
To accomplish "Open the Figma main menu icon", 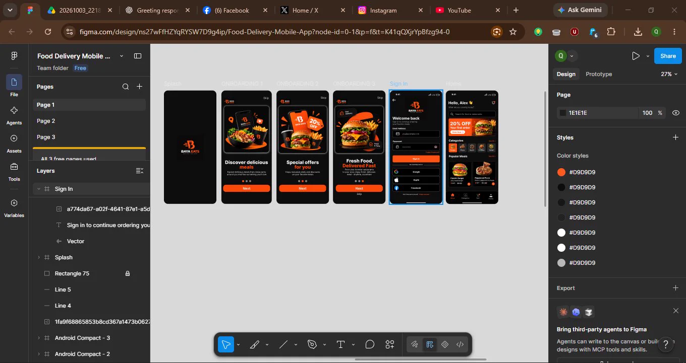I will pyautogui.click(x=14, y=56).
